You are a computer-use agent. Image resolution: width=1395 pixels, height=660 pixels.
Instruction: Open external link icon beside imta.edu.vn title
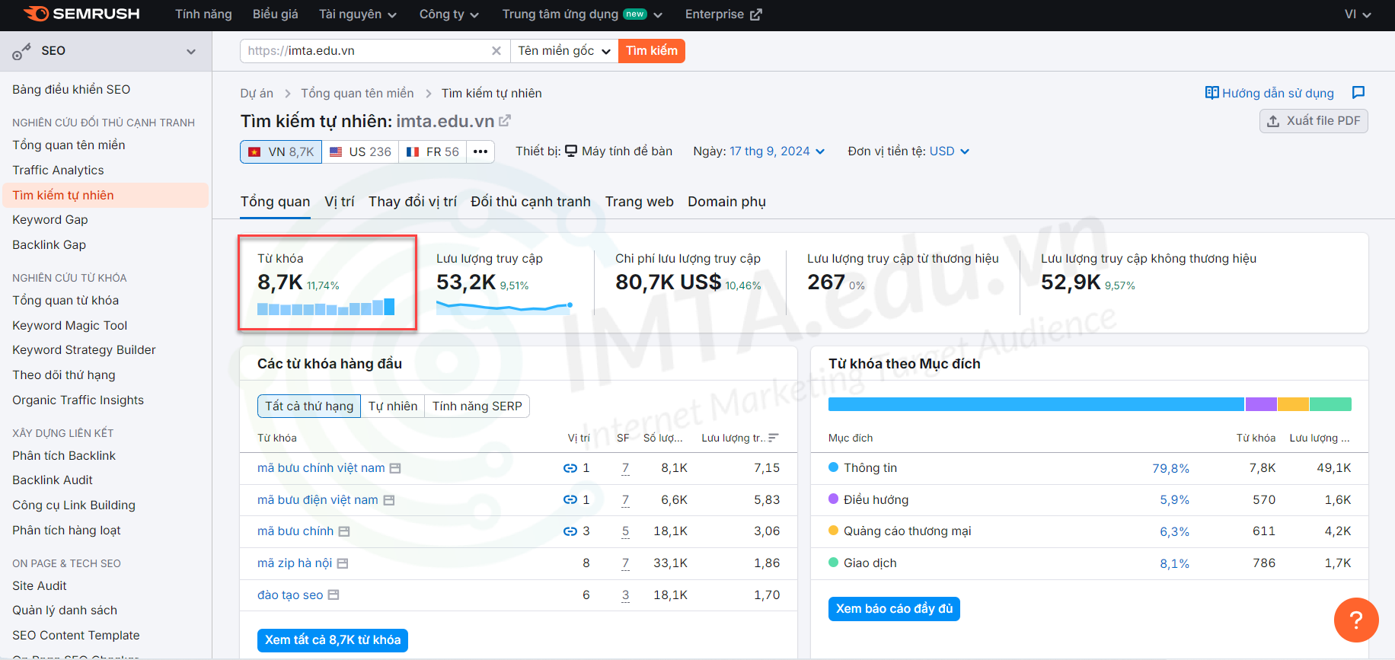(x=505, y=120)
